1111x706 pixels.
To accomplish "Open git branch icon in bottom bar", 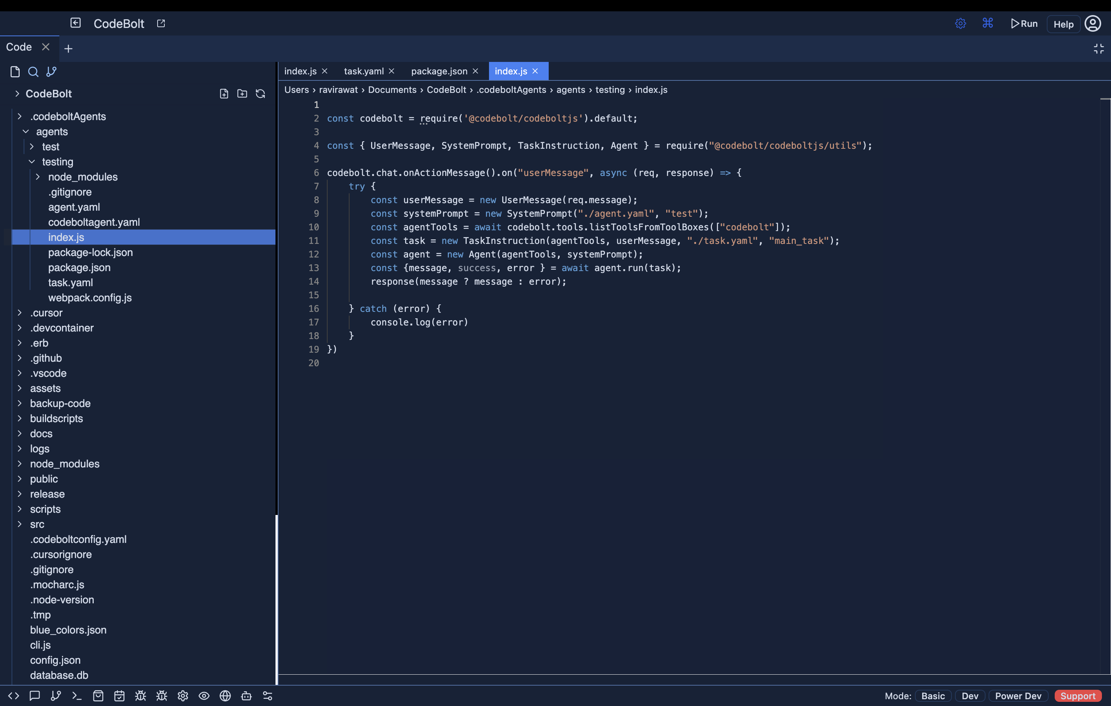I will [56, 696].
